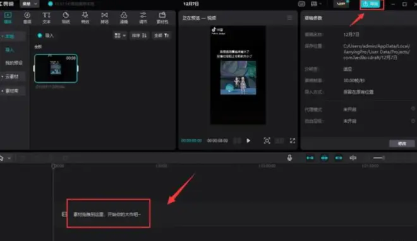Expand the 菜单 dropdown menu
Screen dimensions: 417x241
pyautogui.click(x=29, y=4)
